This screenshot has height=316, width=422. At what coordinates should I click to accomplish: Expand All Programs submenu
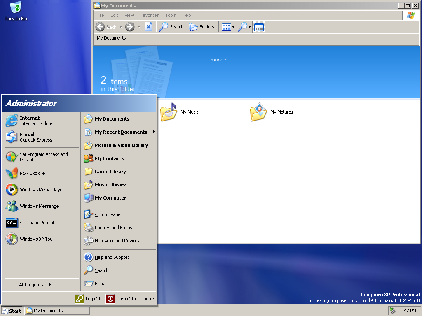[x=35, y=285]
